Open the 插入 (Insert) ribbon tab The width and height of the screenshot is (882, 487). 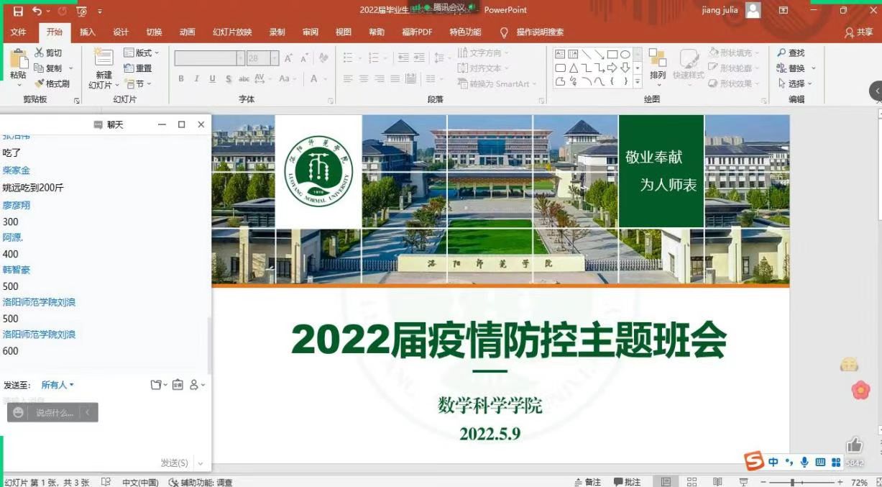(88, 32)
